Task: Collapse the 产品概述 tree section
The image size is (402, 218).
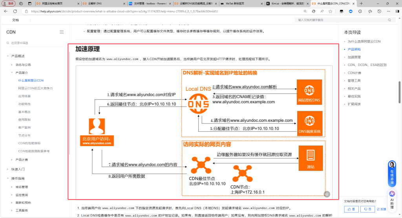Action: [8, 56]
